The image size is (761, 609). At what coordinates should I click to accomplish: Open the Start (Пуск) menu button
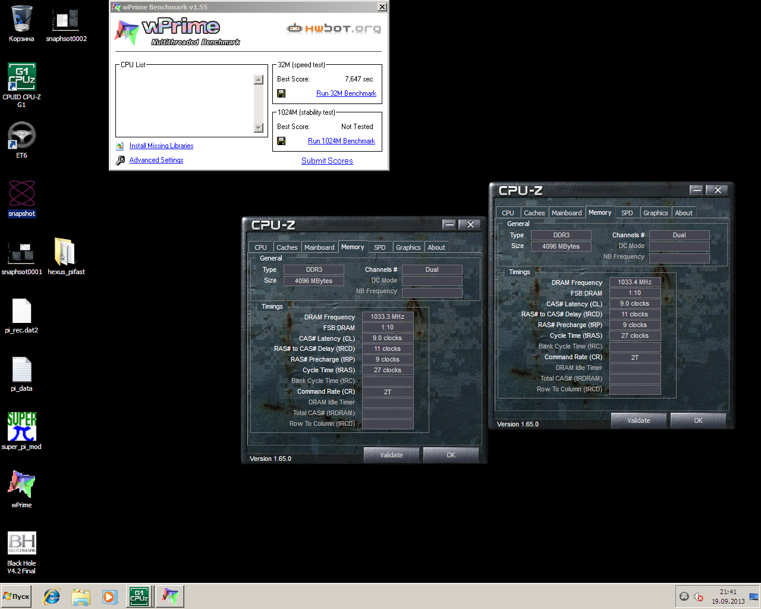tap(17, 597)
